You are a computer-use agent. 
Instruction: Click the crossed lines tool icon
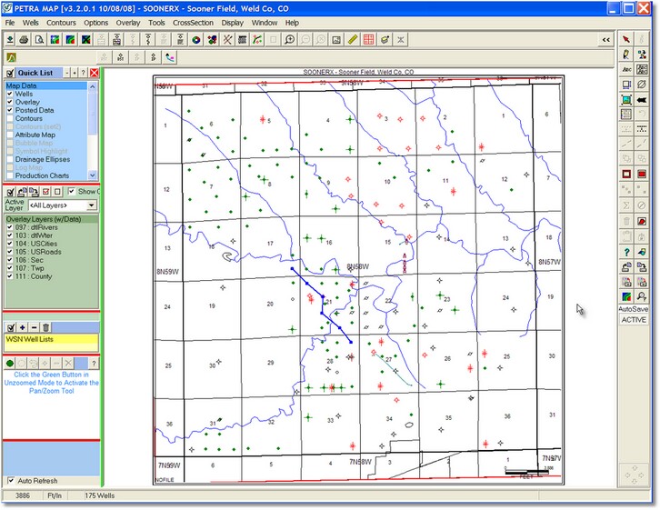point(227,40)
